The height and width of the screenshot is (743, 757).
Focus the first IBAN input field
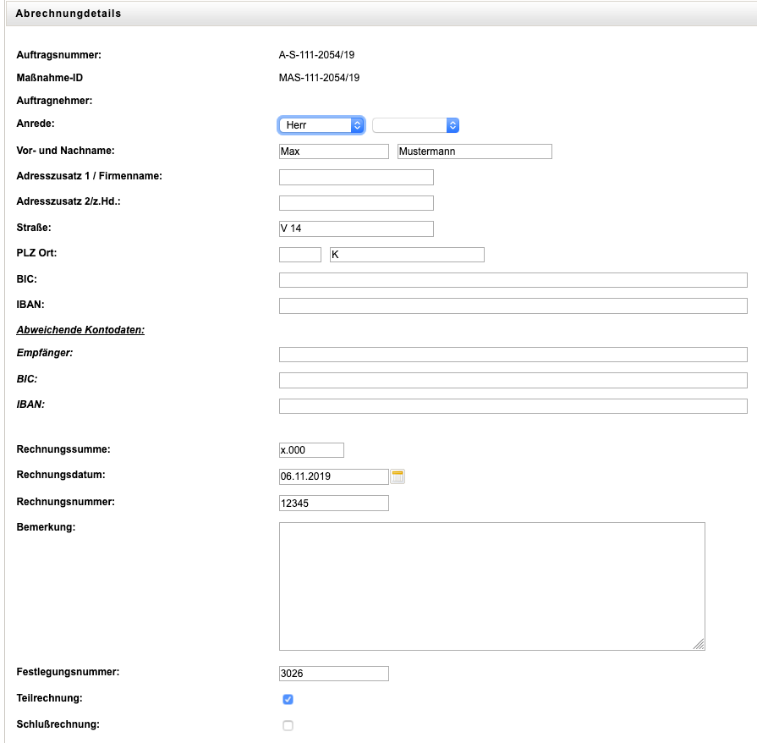[513, 306]
